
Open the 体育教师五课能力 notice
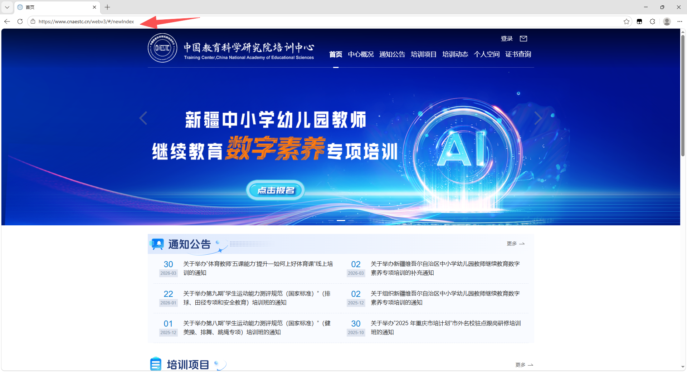coord(258,268)
